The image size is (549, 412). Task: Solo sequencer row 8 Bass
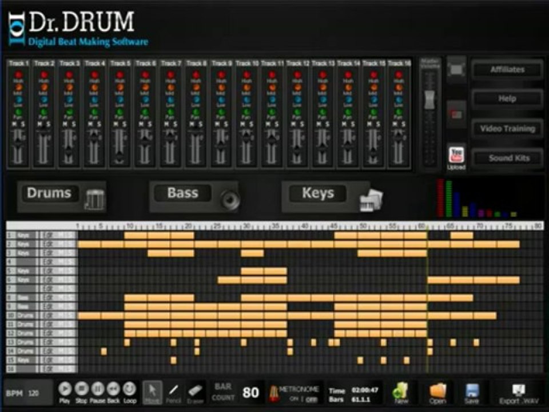pos(70,298)
